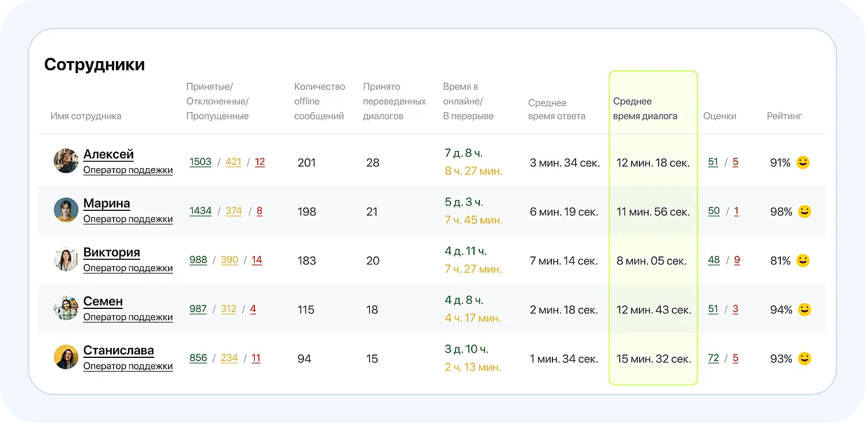
Task: View Марина's 374 declined dialogs
Action: 234,211
